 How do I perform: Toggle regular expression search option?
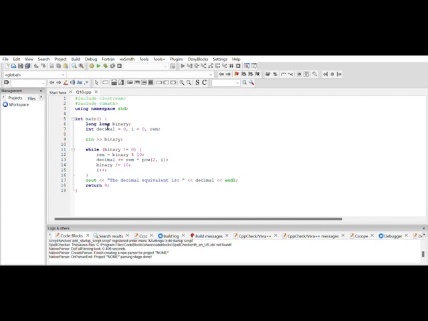(86, 83)
